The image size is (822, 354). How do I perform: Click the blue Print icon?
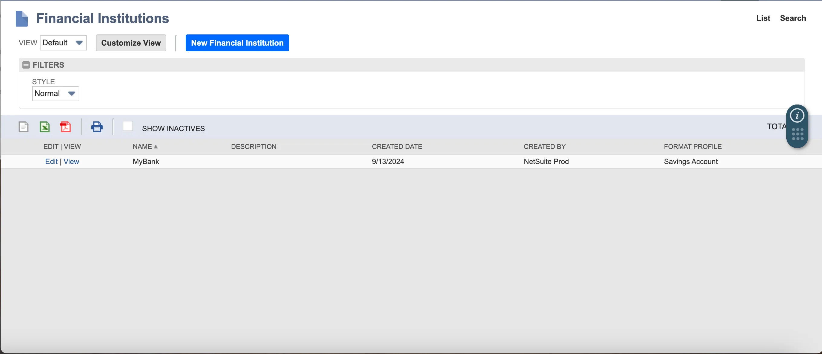(x=97, y=127)
